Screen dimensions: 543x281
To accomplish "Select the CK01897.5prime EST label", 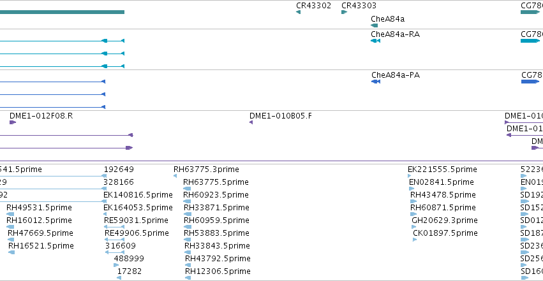I will [x=445, y=233].
